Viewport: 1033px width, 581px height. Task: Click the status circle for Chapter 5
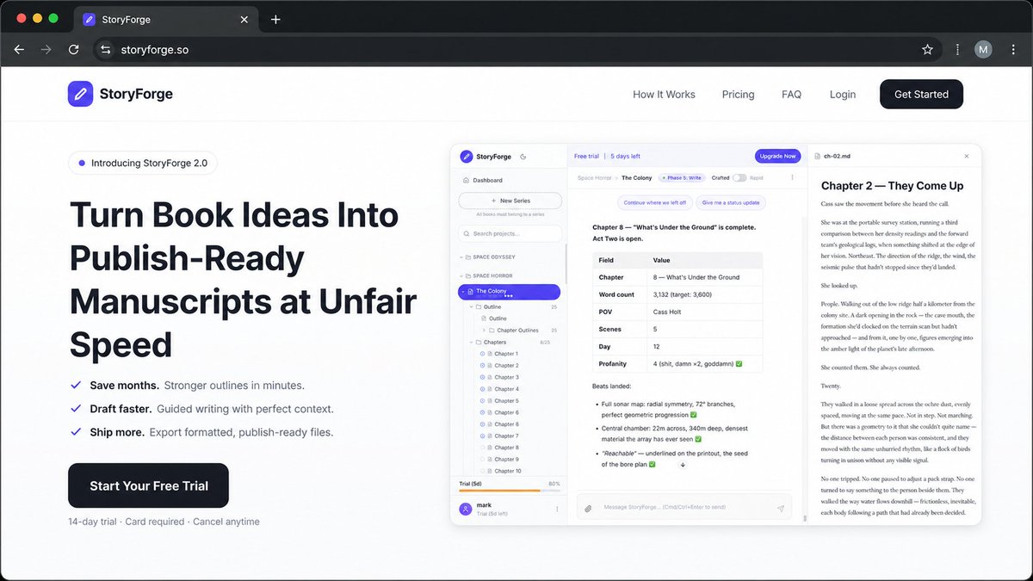482,401
